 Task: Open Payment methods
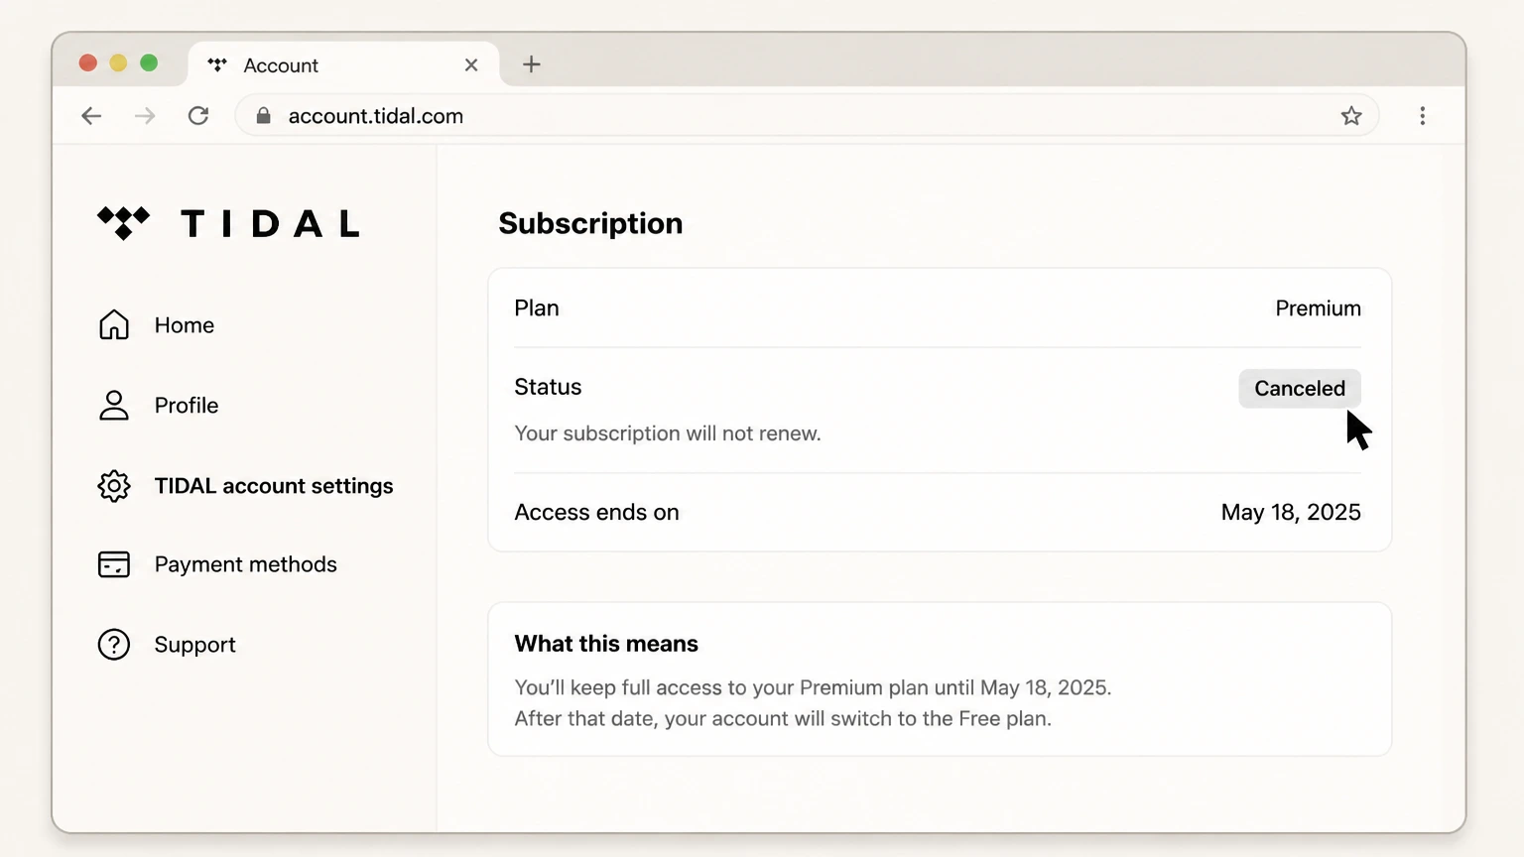tap(217, 564)
